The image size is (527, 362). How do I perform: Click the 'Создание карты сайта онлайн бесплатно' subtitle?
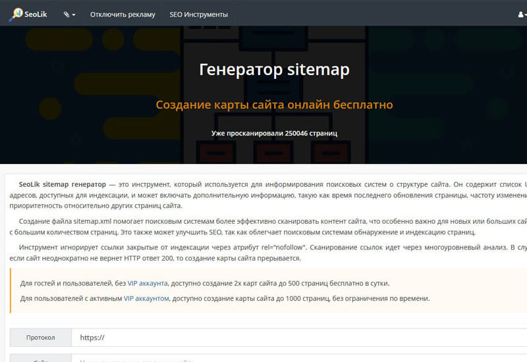pos(274,105)
